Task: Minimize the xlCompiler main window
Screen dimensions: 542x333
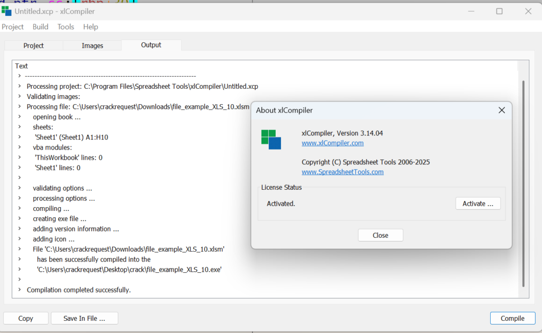Action: click(x=471, y=11)
